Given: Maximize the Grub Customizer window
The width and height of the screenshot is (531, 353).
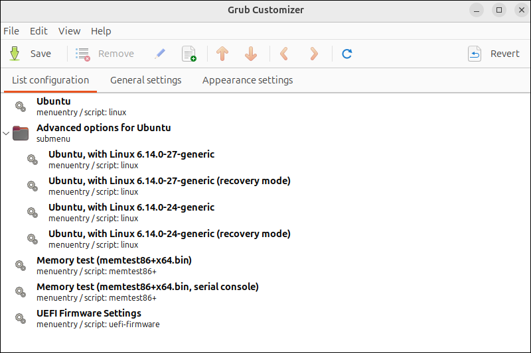Looking at the screenshot, I should tap(499, 10).
